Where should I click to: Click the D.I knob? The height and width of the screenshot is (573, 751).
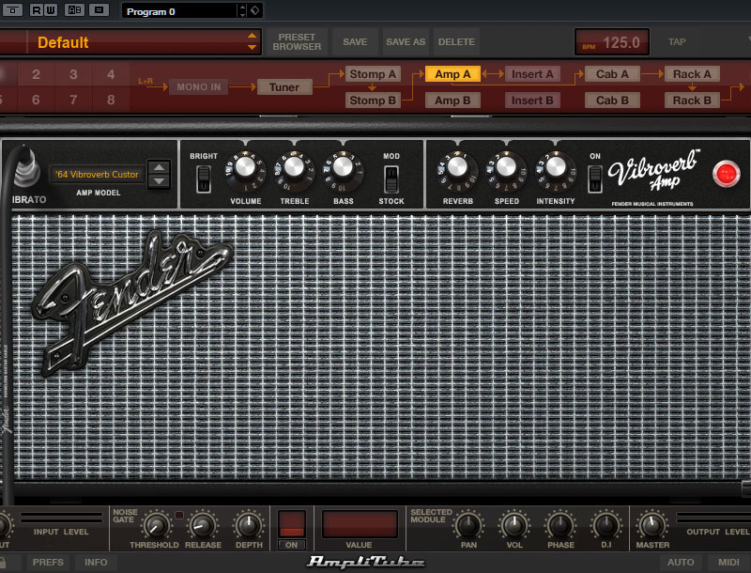pos(605,526)
